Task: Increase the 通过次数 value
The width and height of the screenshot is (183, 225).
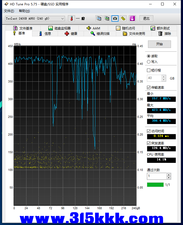Action: click(169, 175)
